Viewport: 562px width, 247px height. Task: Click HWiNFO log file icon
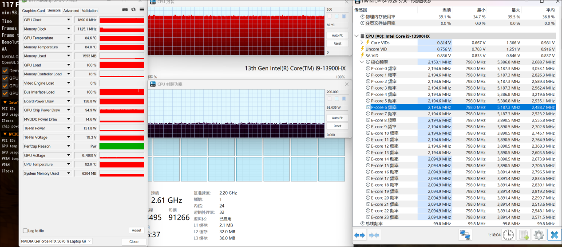tap(524, 235)
